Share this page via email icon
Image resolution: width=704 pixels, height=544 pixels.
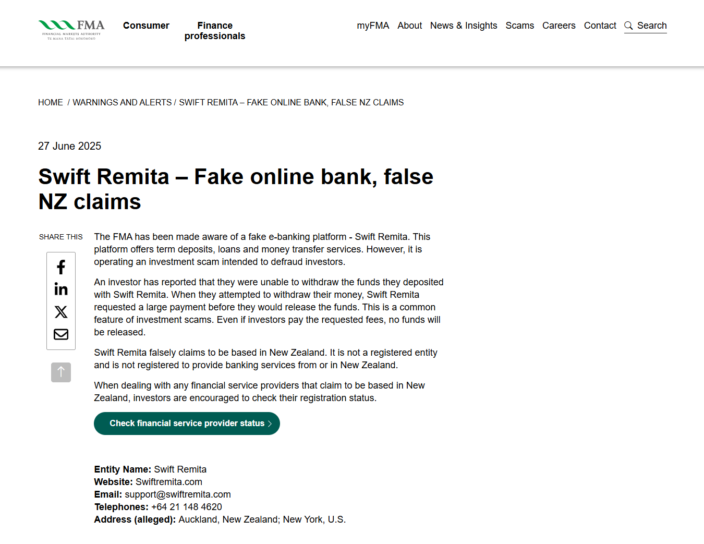point(61,334)
